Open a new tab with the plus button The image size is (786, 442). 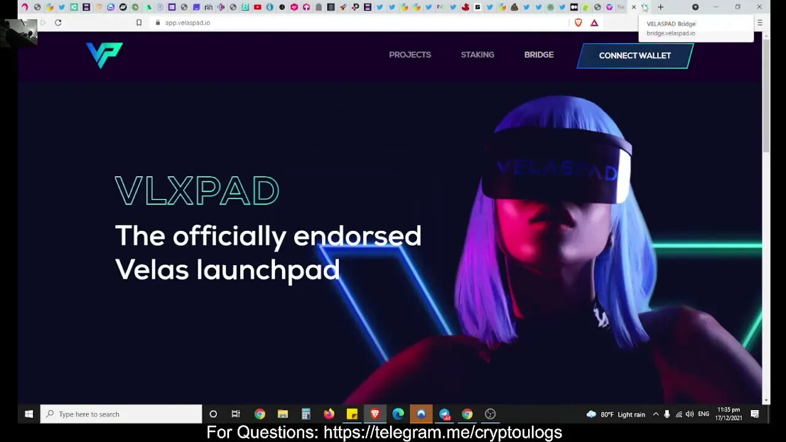pos(661,7)
